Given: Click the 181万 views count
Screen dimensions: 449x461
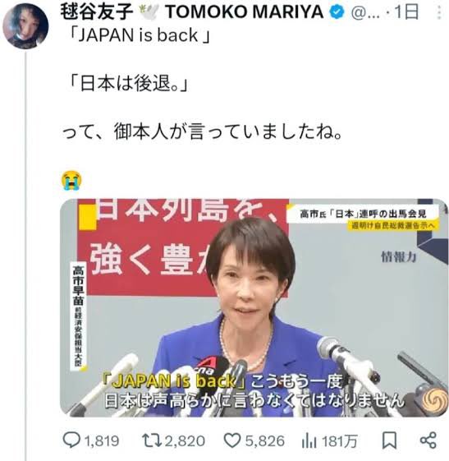Looking at the screenshot, I should 340,441.
